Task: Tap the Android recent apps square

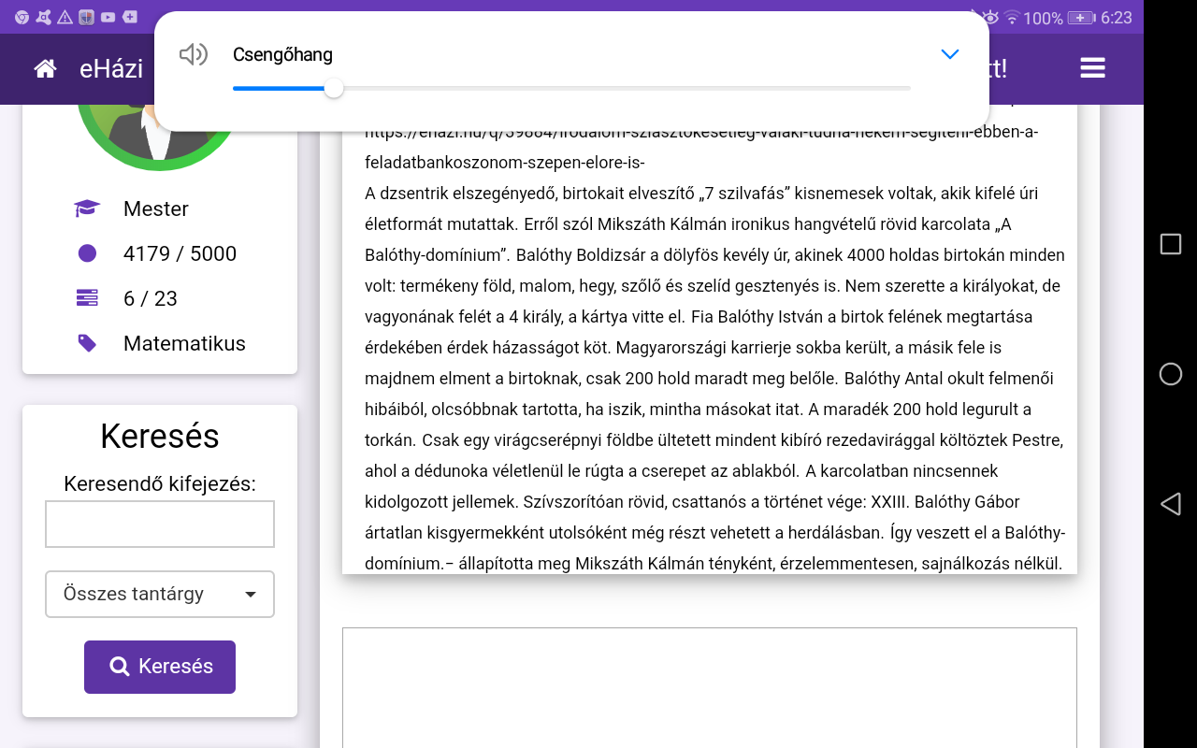Action: 1170,244
